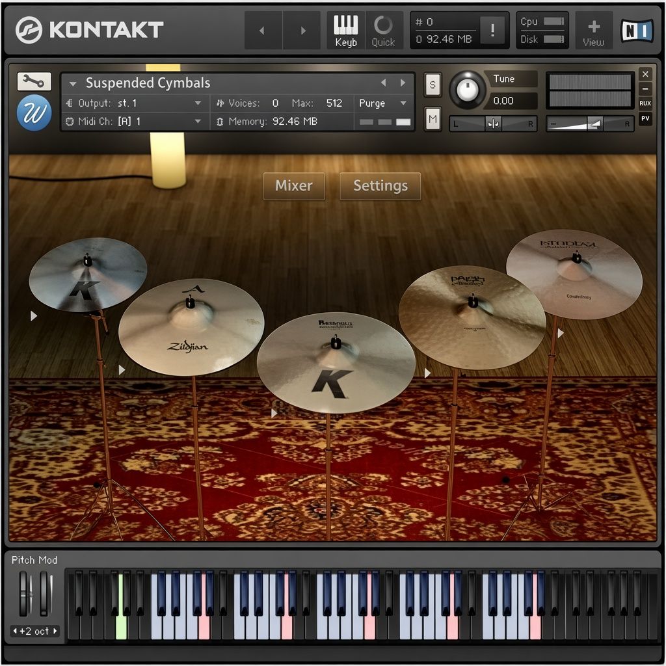
Task: Go to previous instrument in header
Action: 263,30
